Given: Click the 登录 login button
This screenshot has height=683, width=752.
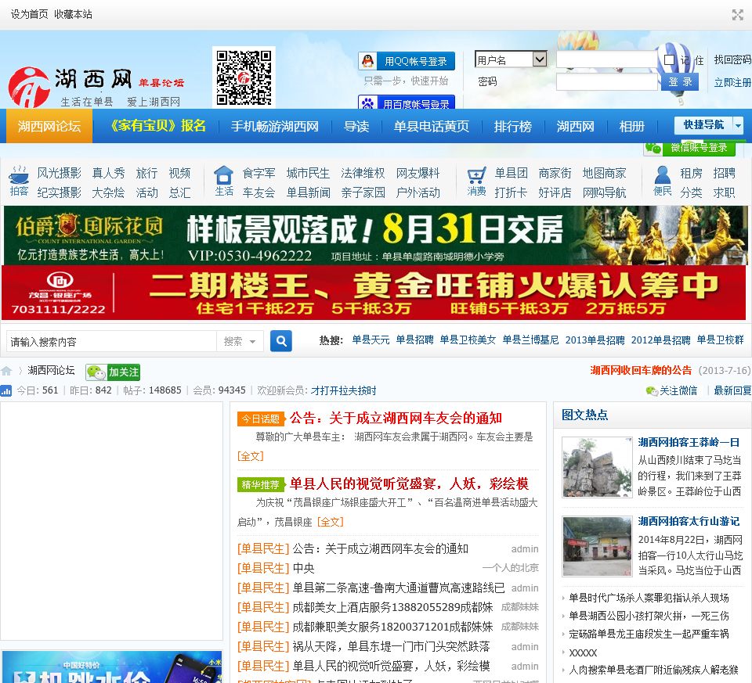Looking at the screenshot, I should 680,82.
